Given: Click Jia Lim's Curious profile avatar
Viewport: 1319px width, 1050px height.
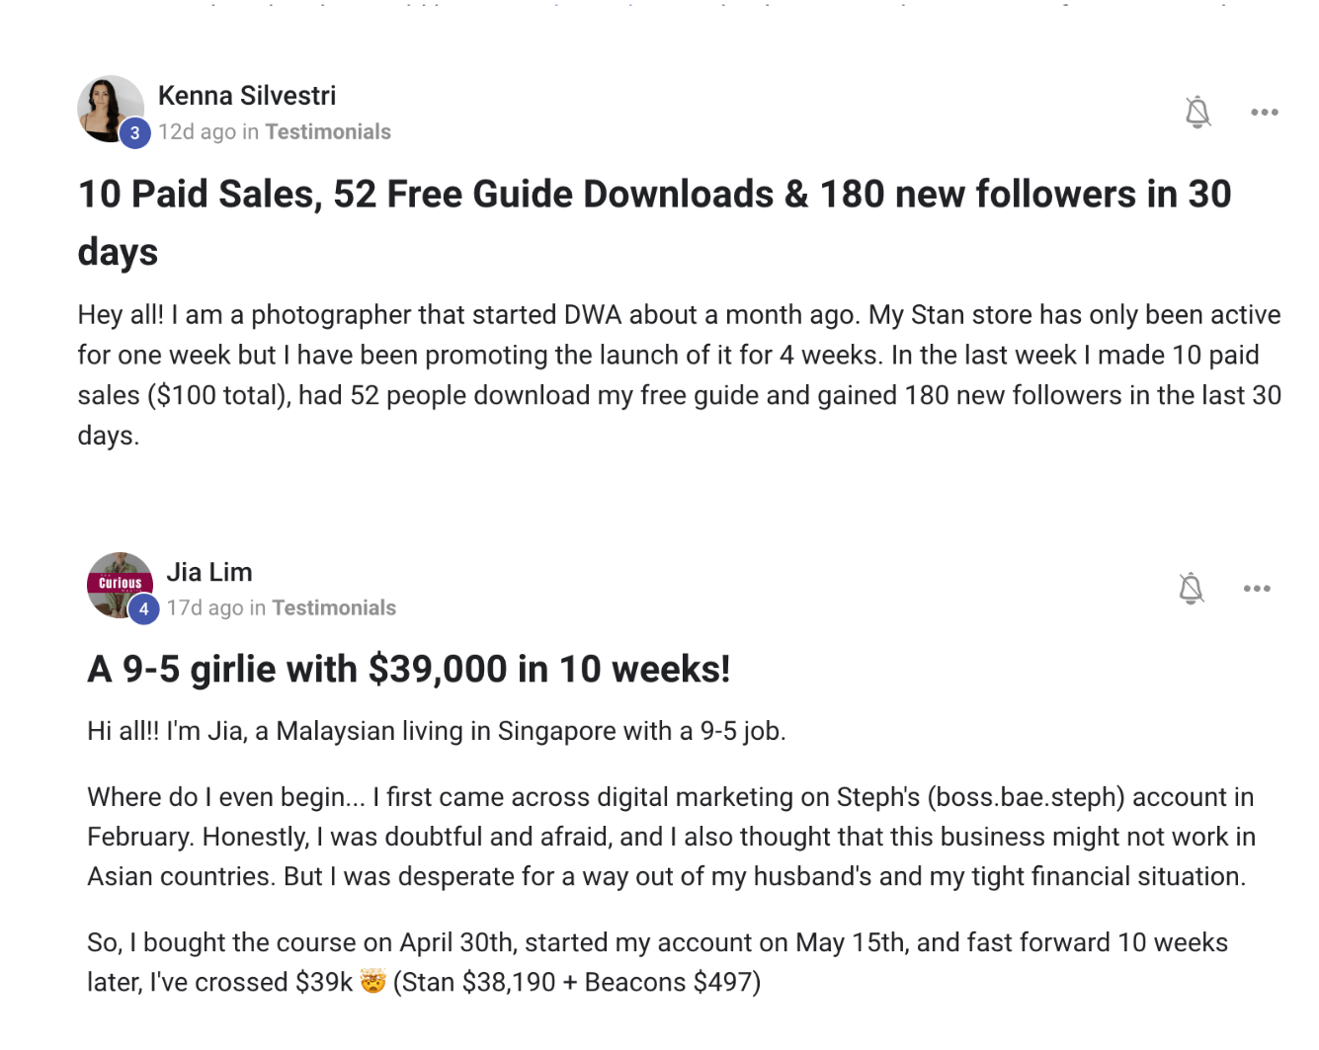Looking at the screenshot, I should click(x=118, y=582).
